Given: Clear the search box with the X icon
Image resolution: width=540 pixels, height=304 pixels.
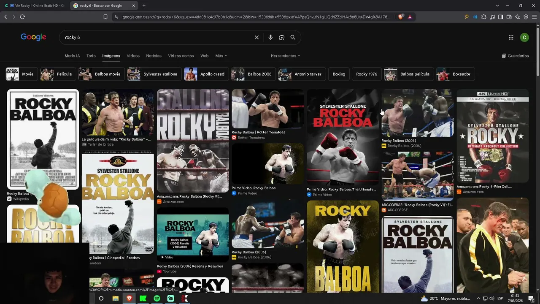Looking at the screenshot, I should pos(256,38).
